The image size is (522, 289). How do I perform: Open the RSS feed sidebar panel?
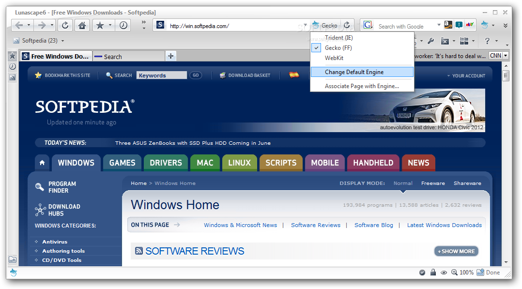12,77
